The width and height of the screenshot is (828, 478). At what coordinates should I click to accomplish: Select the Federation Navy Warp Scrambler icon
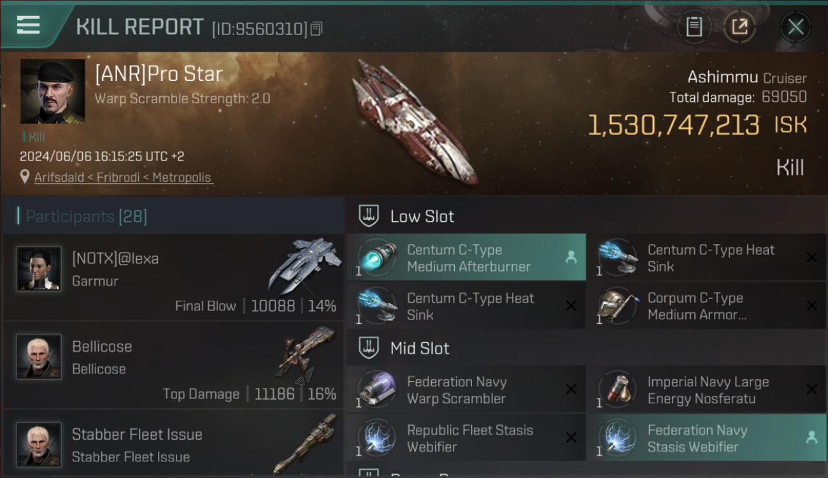tap(377, 389)
